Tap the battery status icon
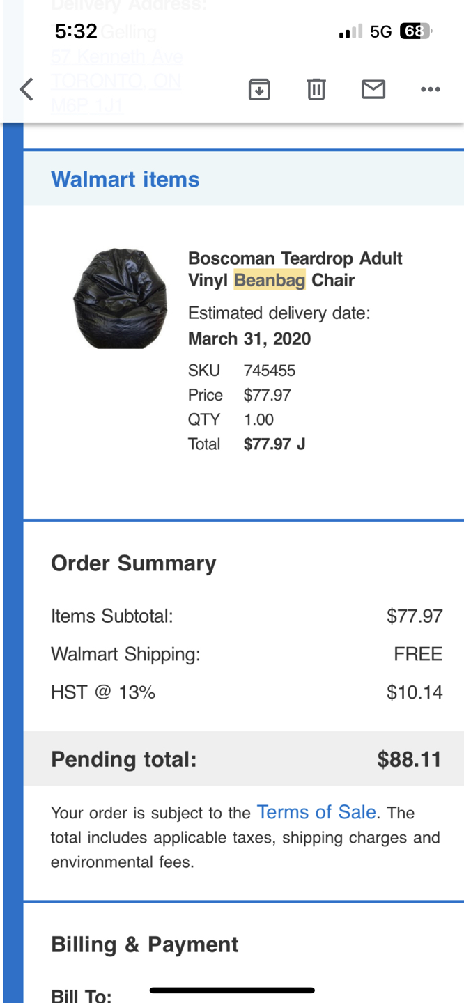 pyautogui.click(x=416, y=31)
